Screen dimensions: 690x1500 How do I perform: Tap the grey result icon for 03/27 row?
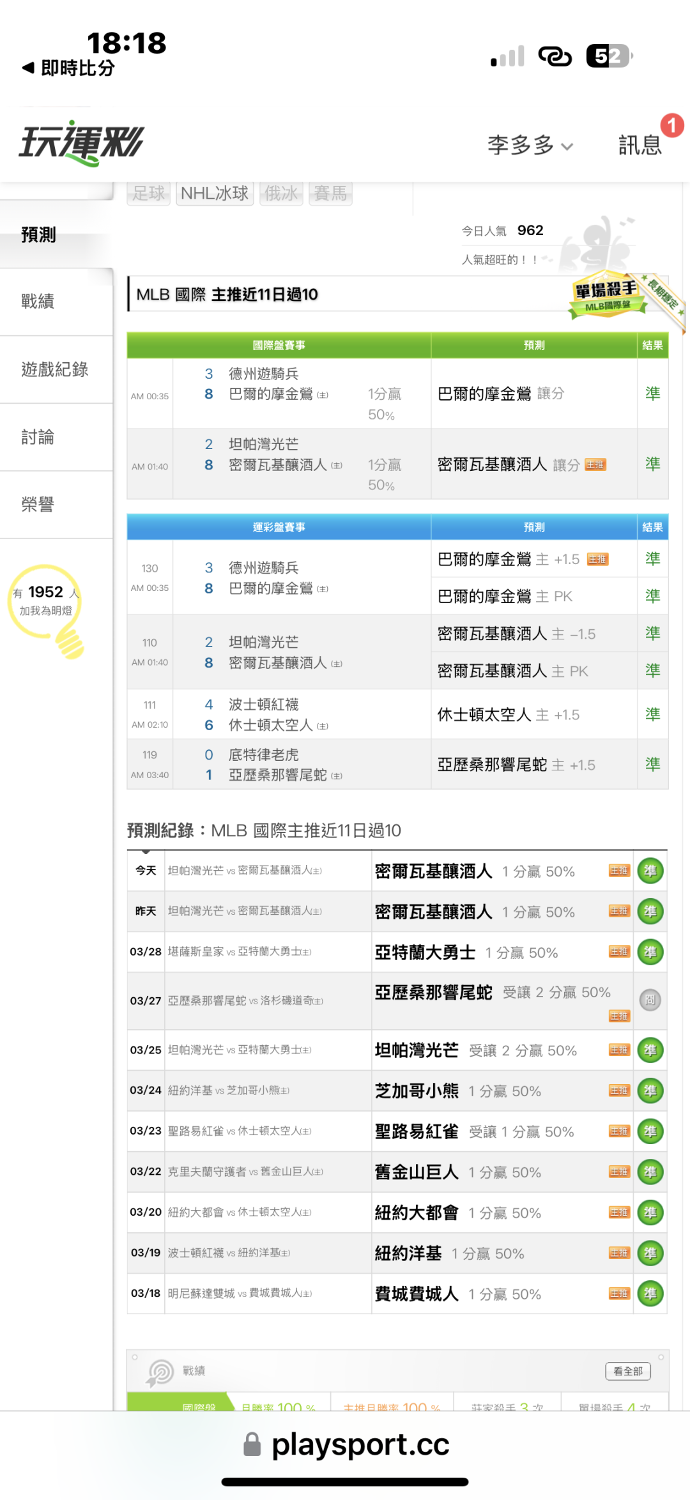click(x=650, y=1000)
